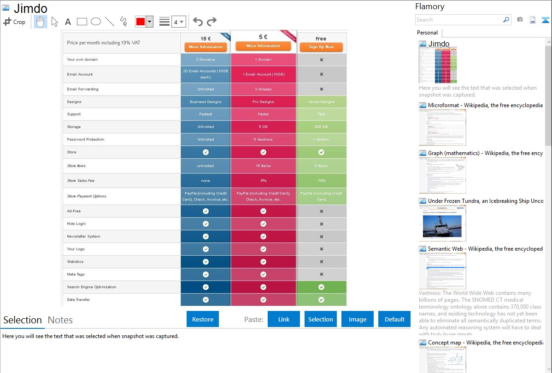The height and width of the screenshot is (373, 552).
Task: Click the '500 MB' storage cell
Action: point(321,126)
